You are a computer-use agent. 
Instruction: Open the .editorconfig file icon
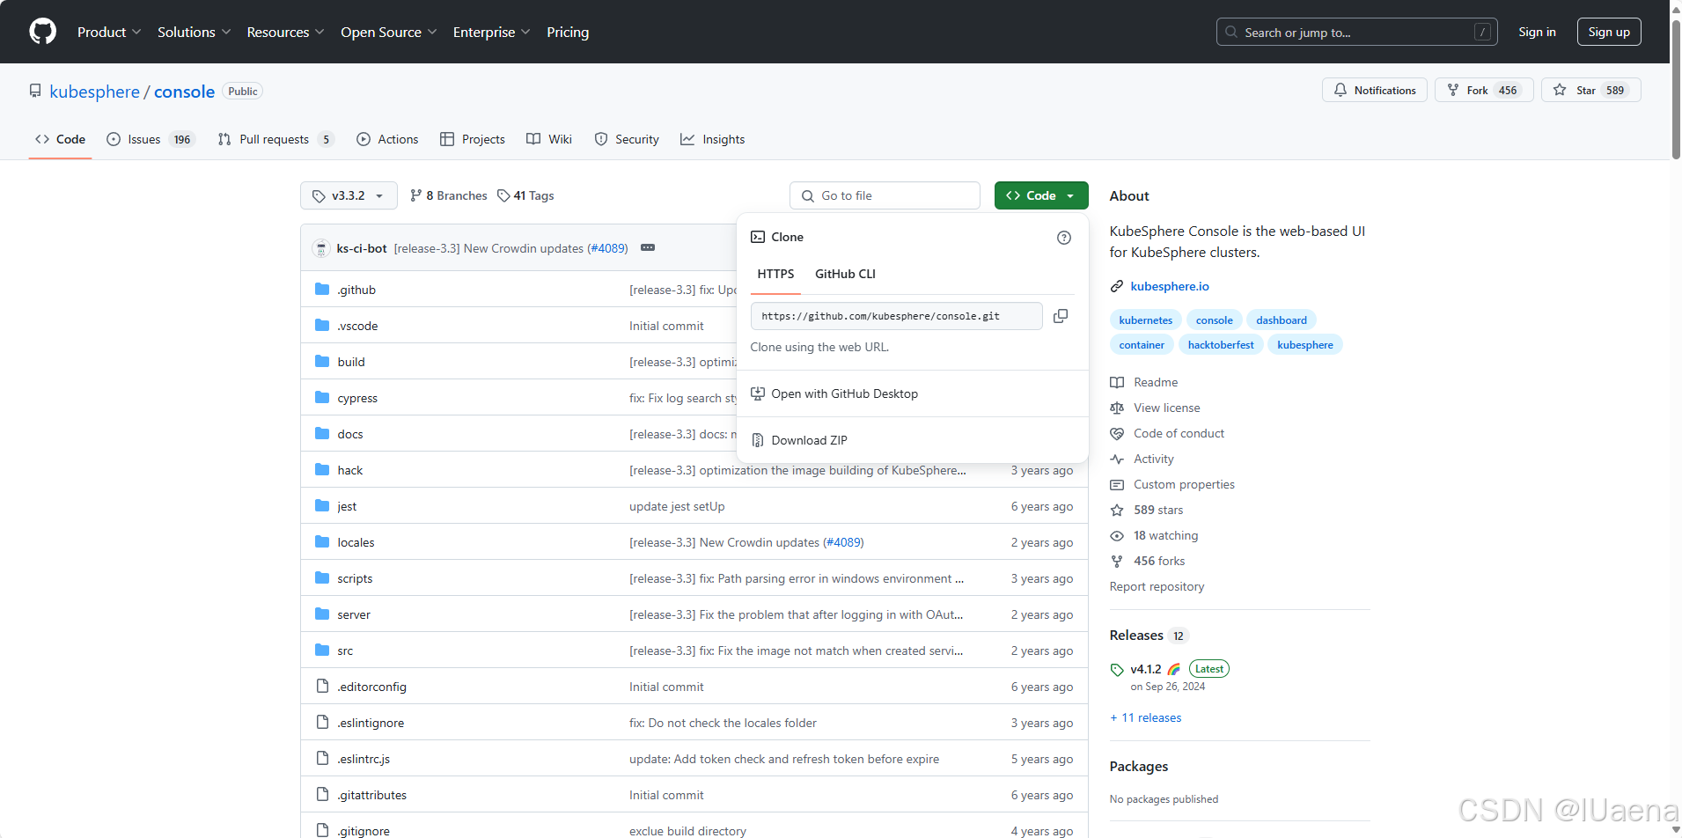(322, 687)
